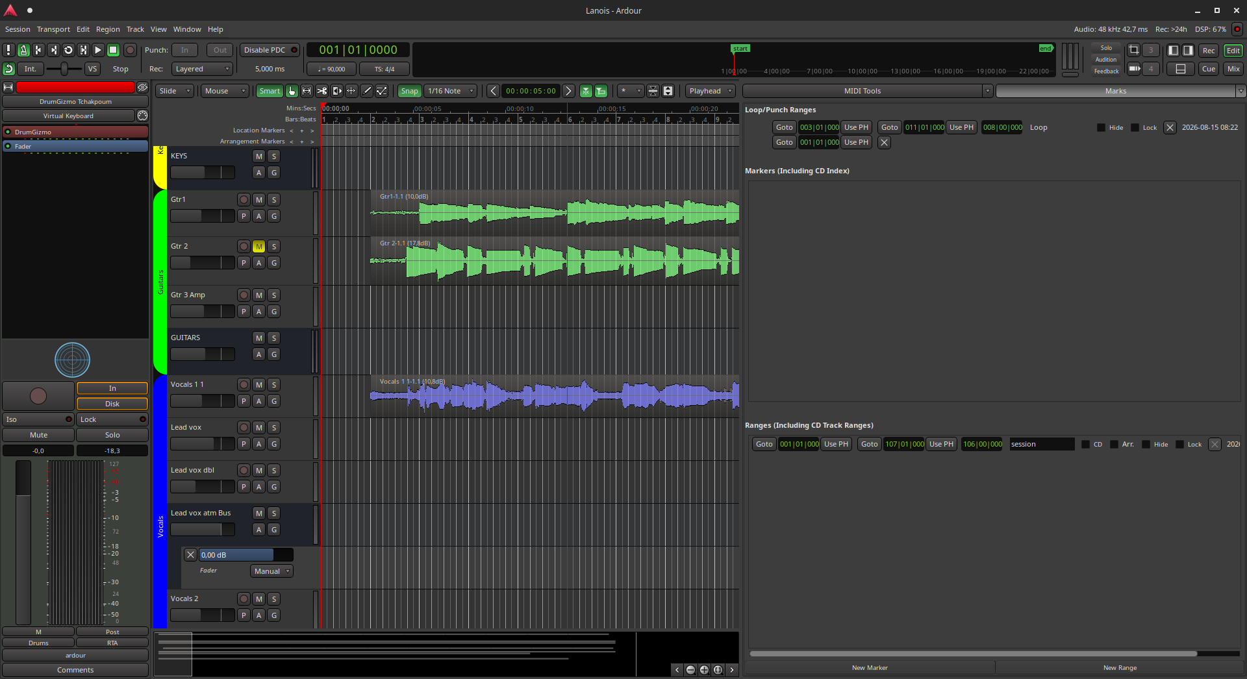Screen dimensions: 1247x679
Task: Click the Disable PDC button
Action: 270,50
